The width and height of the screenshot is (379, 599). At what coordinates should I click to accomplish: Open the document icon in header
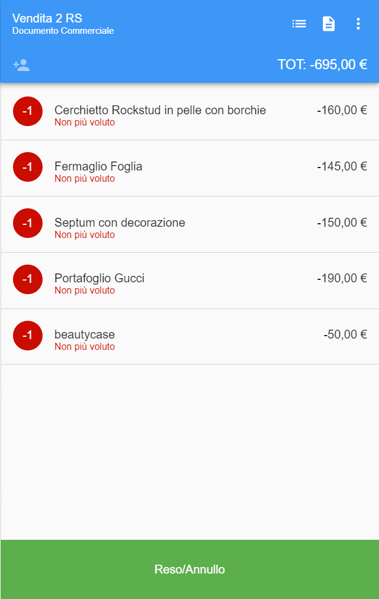pyautogui.click(x=329, y=24)
